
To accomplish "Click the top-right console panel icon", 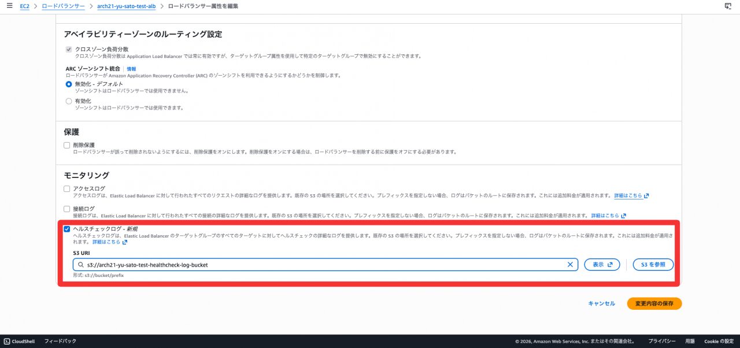I will (x=728, y=6).
